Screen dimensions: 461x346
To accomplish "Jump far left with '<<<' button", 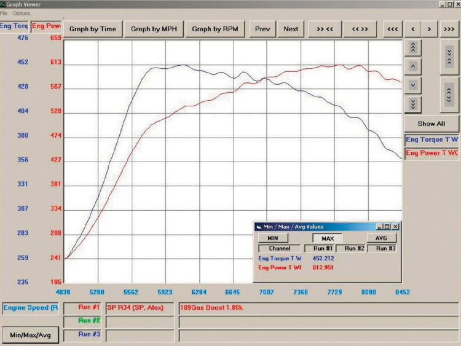I will pos(392,28).
